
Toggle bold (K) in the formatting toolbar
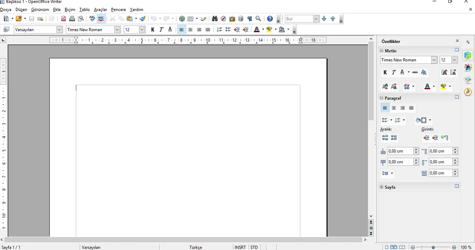pyautogui.click(x=153, y=30)
